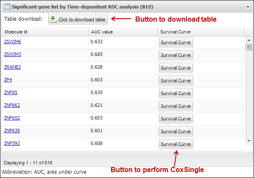Show Survival Curve for ZNF593
The image size is (254, 178).
(176, 144)
